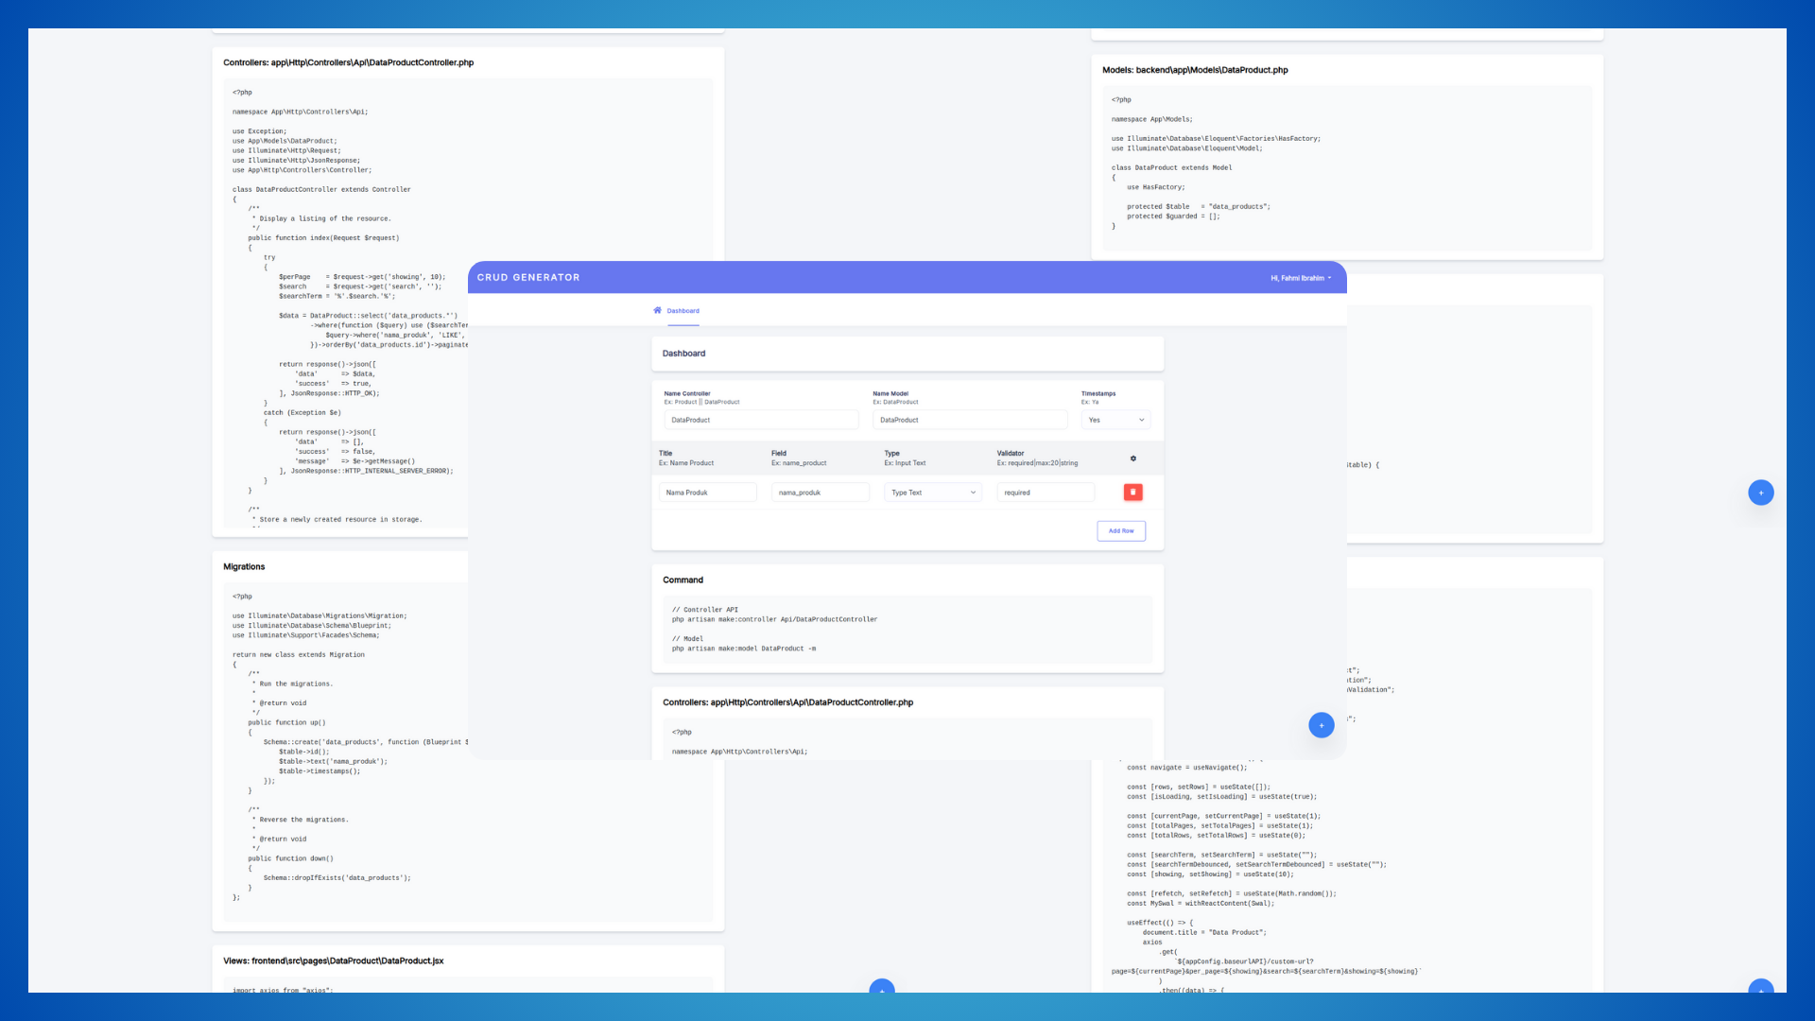
Task: Click the blue plus button at the far right edge
Action: point(1760,493)
